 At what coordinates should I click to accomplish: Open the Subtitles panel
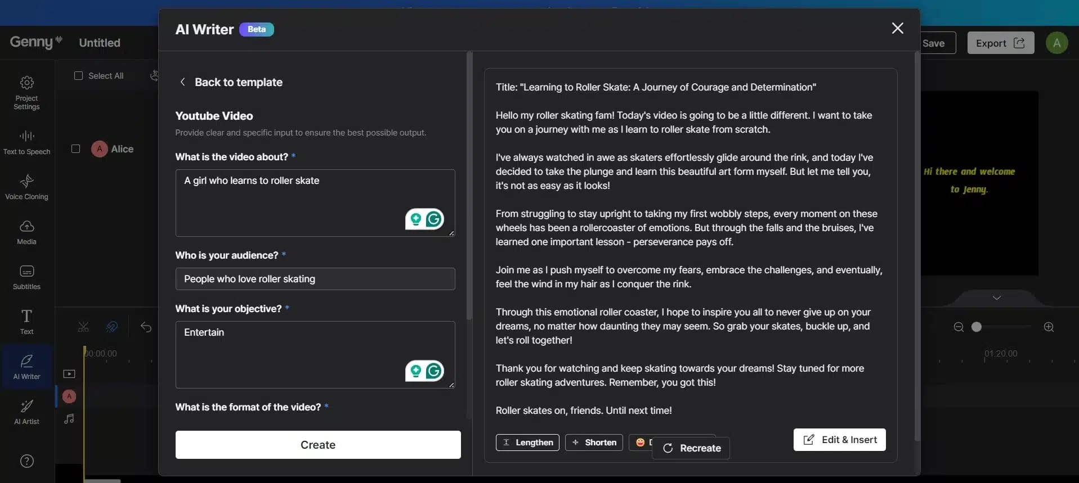coord(26,277)
